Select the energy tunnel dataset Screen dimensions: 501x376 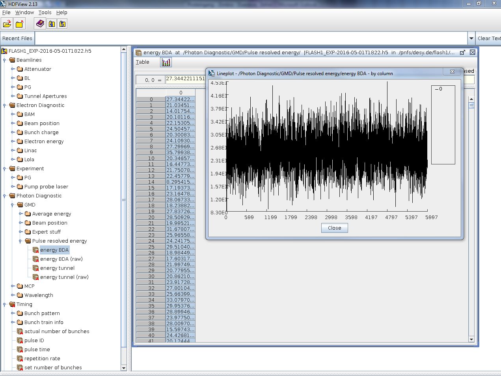click(x=57, y=268)
